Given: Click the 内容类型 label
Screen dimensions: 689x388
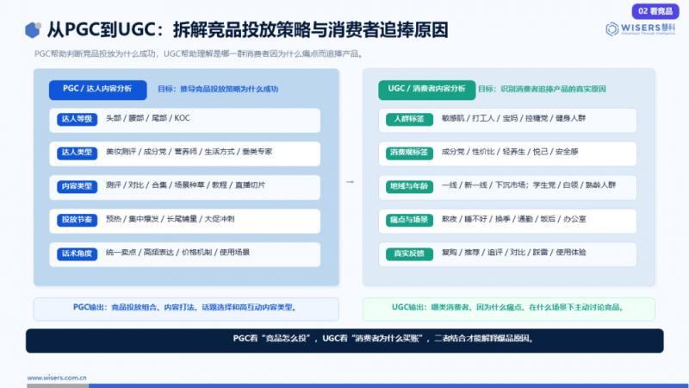Looking at the screenshot, I should point(77,186).
